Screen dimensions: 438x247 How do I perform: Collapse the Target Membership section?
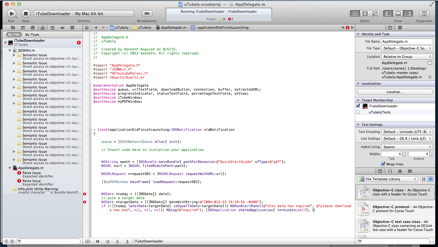358,100
